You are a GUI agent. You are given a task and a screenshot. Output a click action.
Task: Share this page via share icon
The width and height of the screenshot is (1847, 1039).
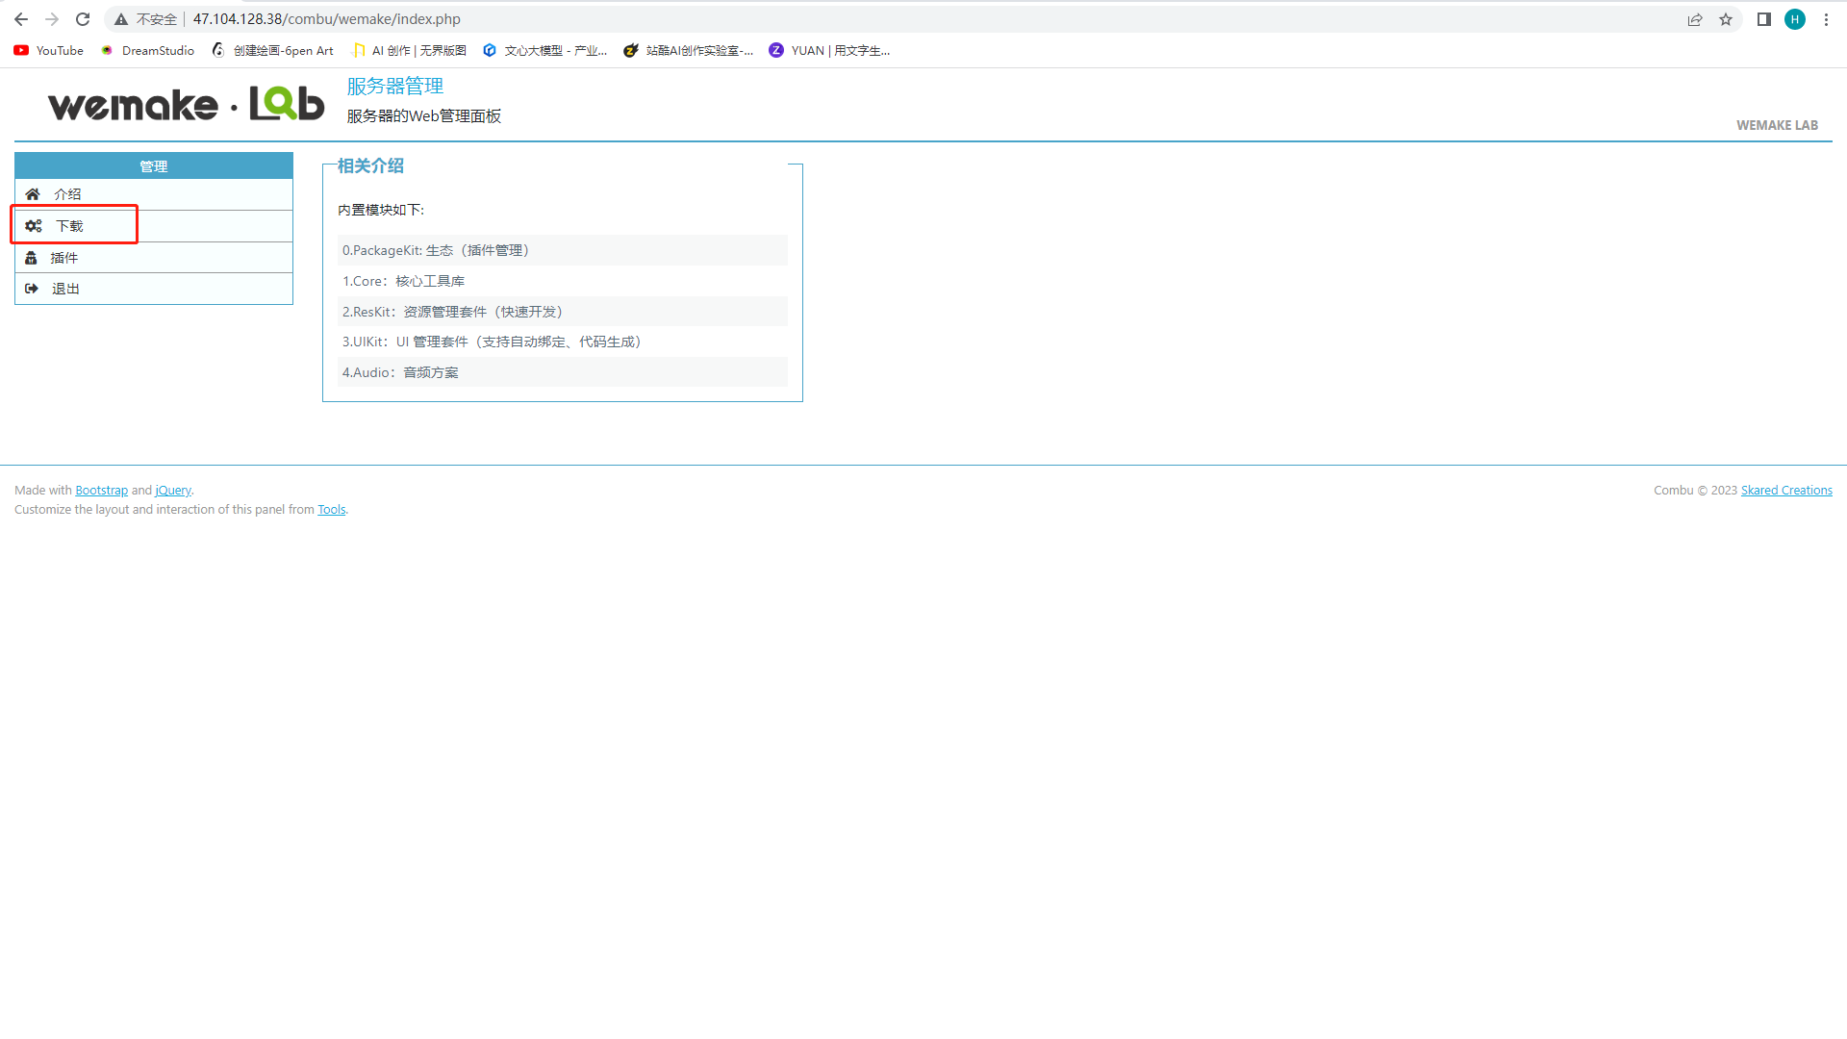[x=1695, y=19]
